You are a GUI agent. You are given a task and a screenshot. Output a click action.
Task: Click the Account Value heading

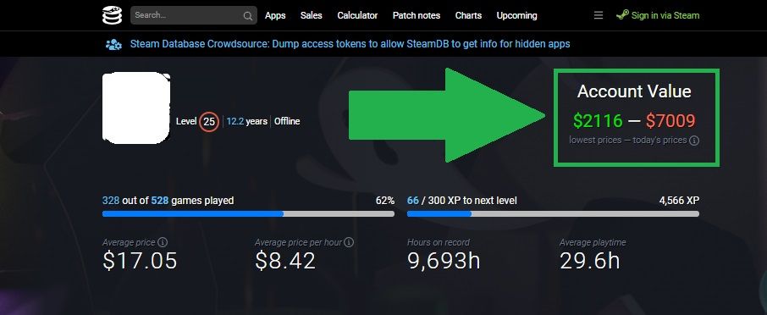(x=634, y=91)
